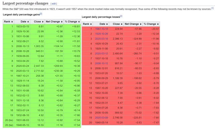215x130 pixels.
Task: Open the 1987-10-19 date link
Action: point(101,29)
